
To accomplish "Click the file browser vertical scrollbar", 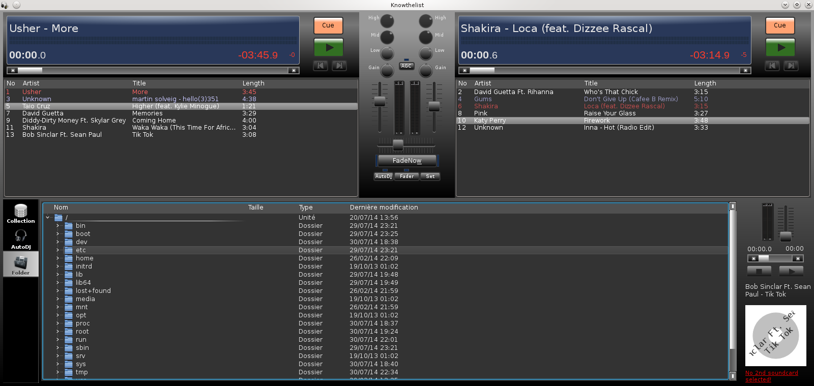I will [x=733, y=291].
